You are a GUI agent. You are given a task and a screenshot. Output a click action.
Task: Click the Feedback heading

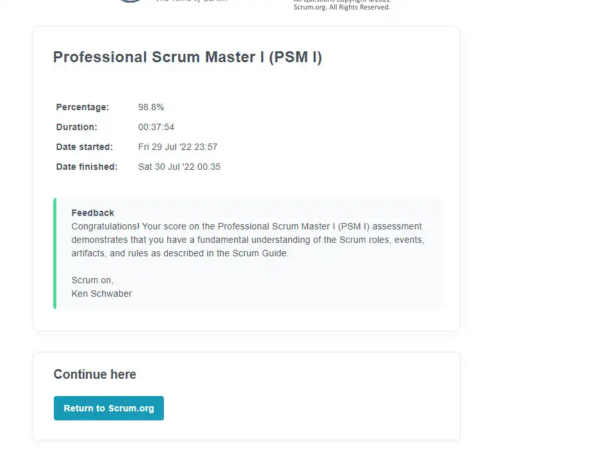coord(92,213)
